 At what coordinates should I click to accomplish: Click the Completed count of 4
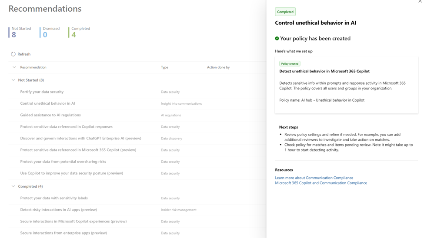[x=73, y=35]
